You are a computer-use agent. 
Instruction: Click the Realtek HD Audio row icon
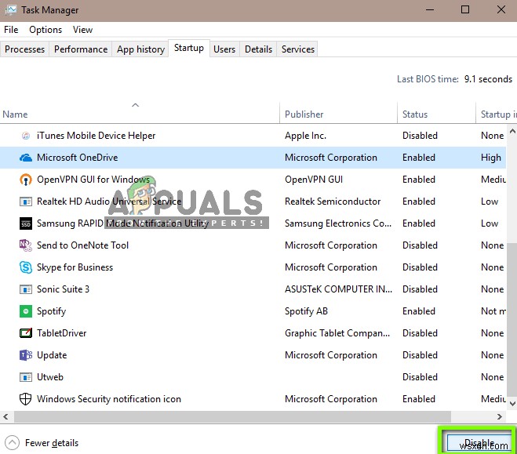(26, 202)
